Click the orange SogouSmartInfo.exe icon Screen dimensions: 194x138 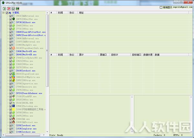point(14,48)
